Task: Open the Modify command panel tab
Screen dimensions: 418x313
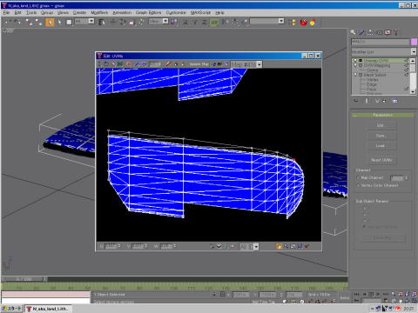Action: tap(361, 32)
